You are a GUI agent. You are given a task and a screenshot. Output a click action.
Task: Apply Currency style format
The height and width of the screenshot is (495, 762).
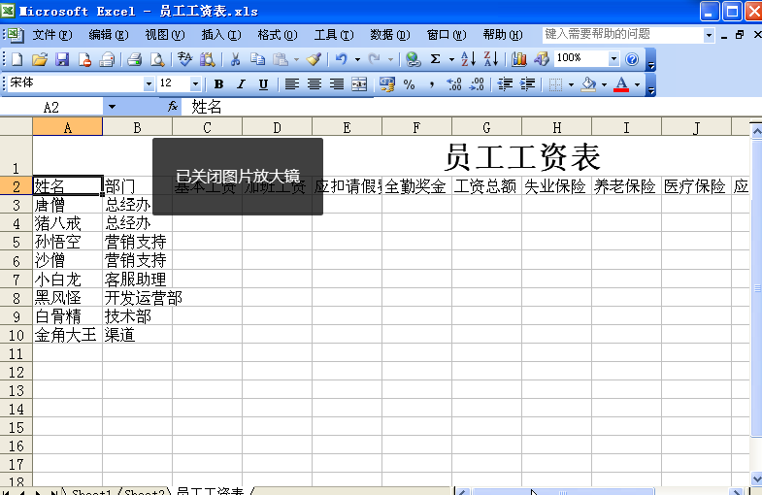[387, 84]
